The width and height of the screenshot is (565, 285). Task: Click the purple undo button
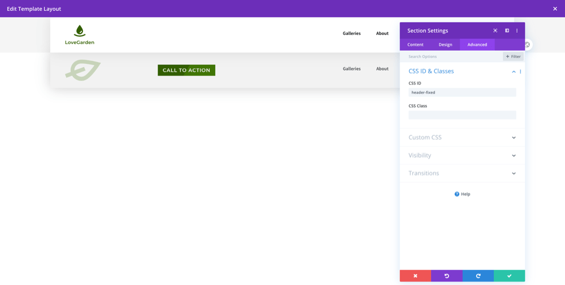pos(447,275)
